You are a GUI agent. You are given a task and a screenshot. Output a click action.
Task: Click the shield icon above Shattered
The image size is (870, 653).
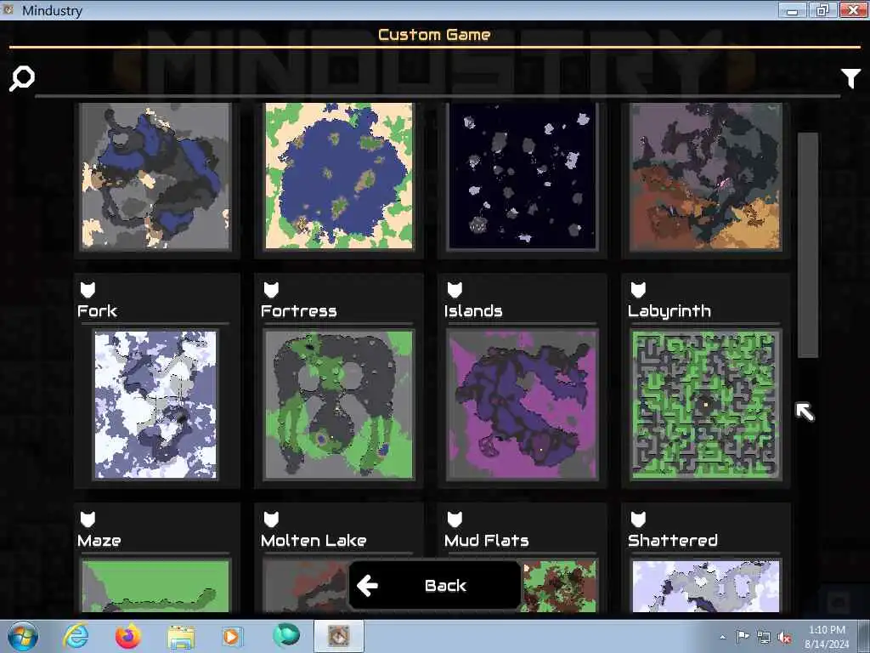pos(638,520)
